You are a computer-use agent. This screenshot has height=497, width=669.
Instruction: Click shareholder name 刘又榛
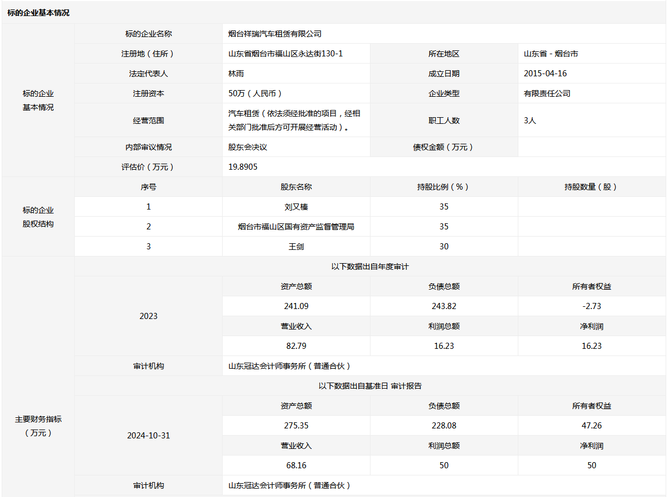coord(296,207)
